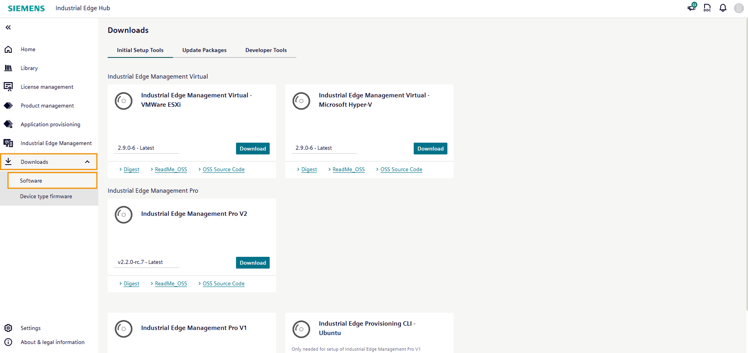Click the 'Industrial Edge Management Virtual' section heading
748x353 pixels.
[x=158, y=77]
